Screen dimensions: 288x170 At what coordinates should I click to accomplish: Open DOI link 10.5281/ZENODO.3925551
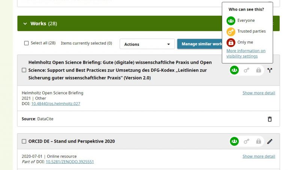[x=69, y=162]
